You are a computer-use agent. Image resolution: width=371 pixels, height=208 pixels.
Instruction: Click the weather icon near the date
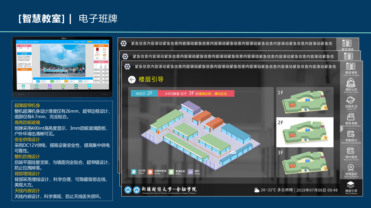point(256,190)
